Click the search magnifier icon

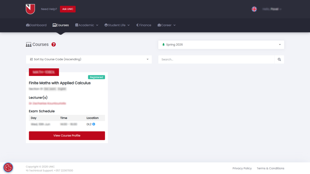[x=279, y=59]
